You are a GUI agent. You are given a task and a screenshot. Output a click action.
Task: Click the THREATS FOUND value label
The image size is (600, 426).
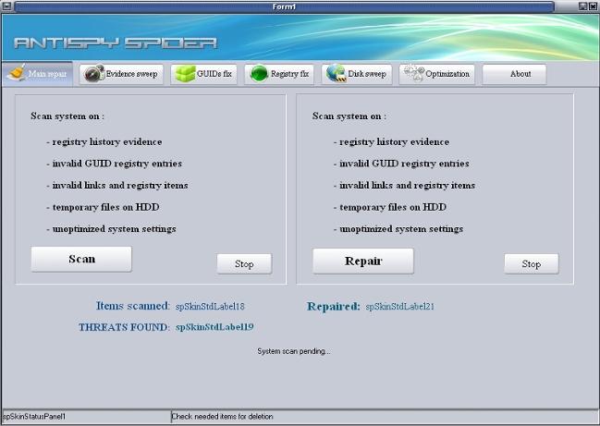[x=214, y=327]
